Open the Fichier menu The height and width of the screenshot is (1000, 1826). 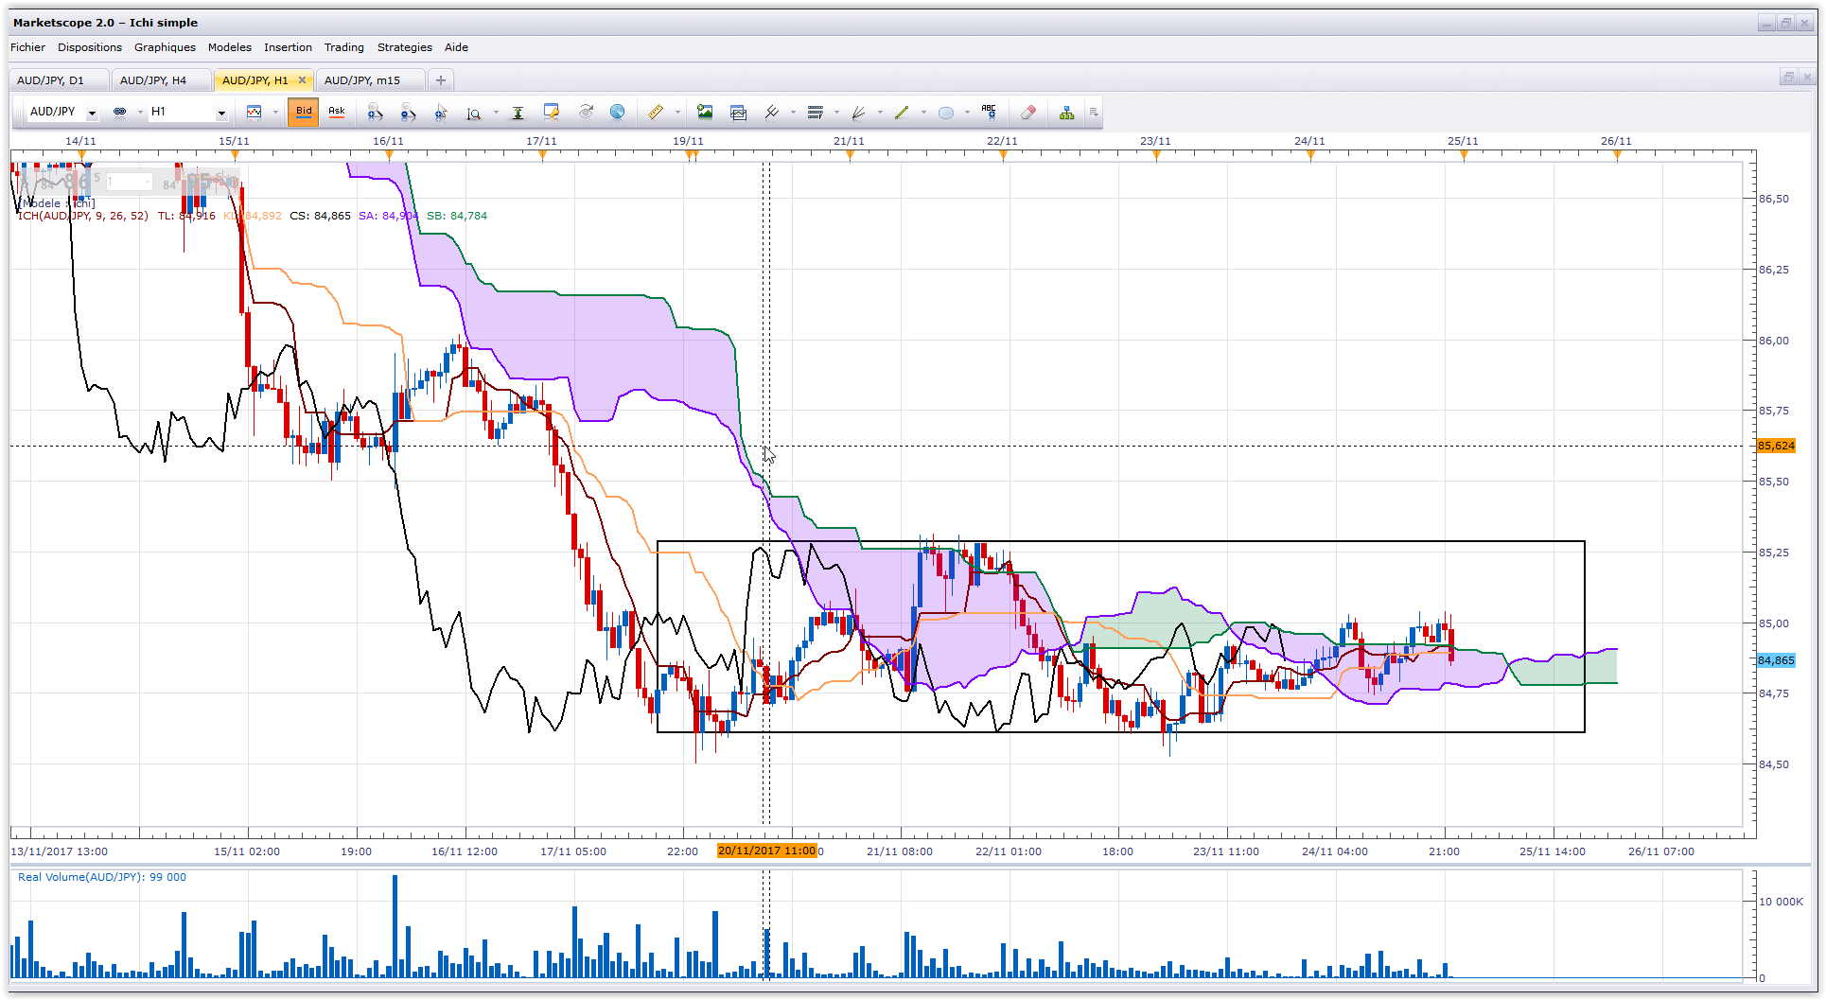(x=27, y=47)
